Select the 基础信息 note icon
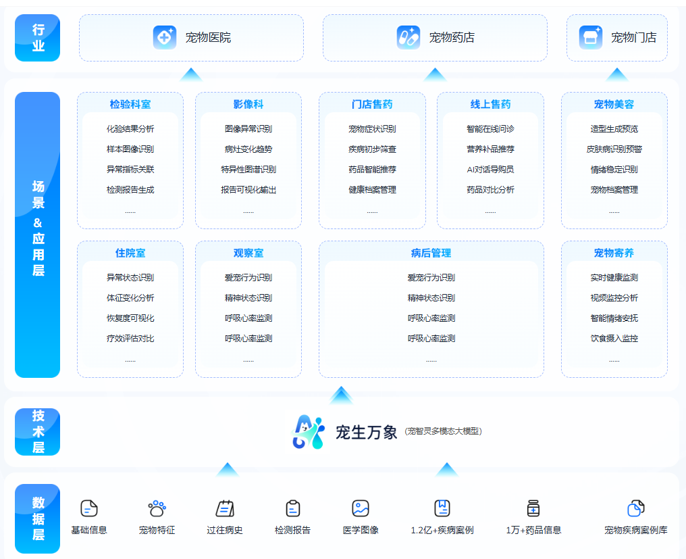The width and height of the screenshot is (686, 559). coord(89,508)
